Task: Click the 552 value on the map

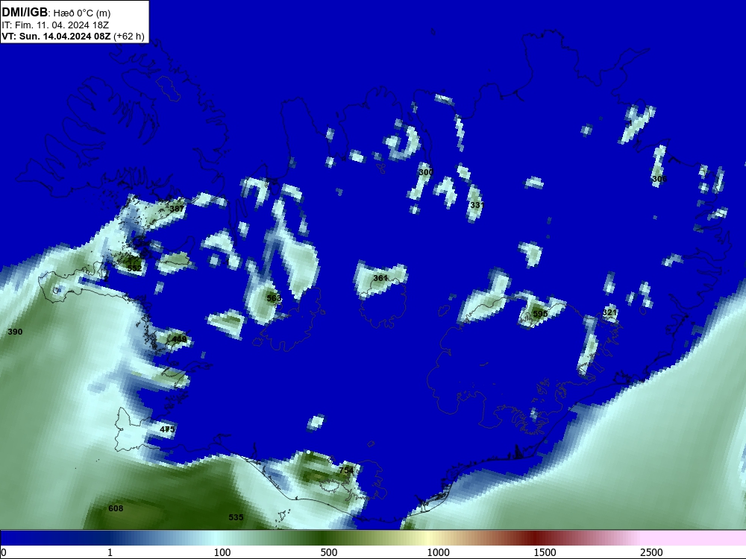Action: click(x=134, y=268)
